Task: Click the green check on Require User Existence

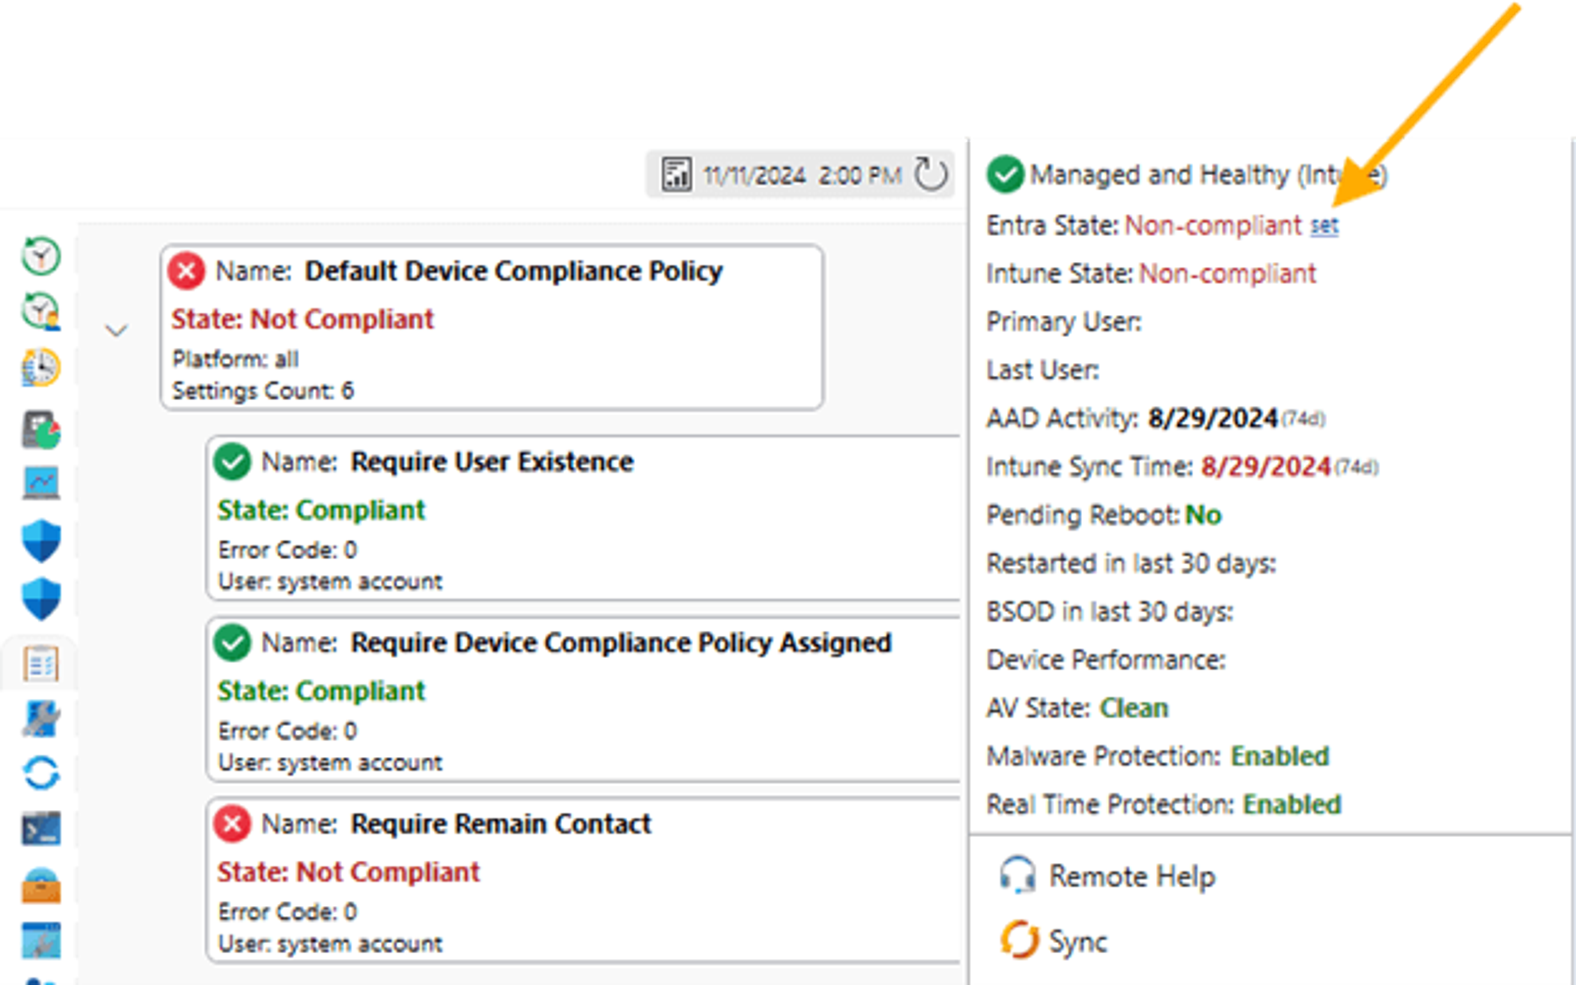Action: [232, 461]
